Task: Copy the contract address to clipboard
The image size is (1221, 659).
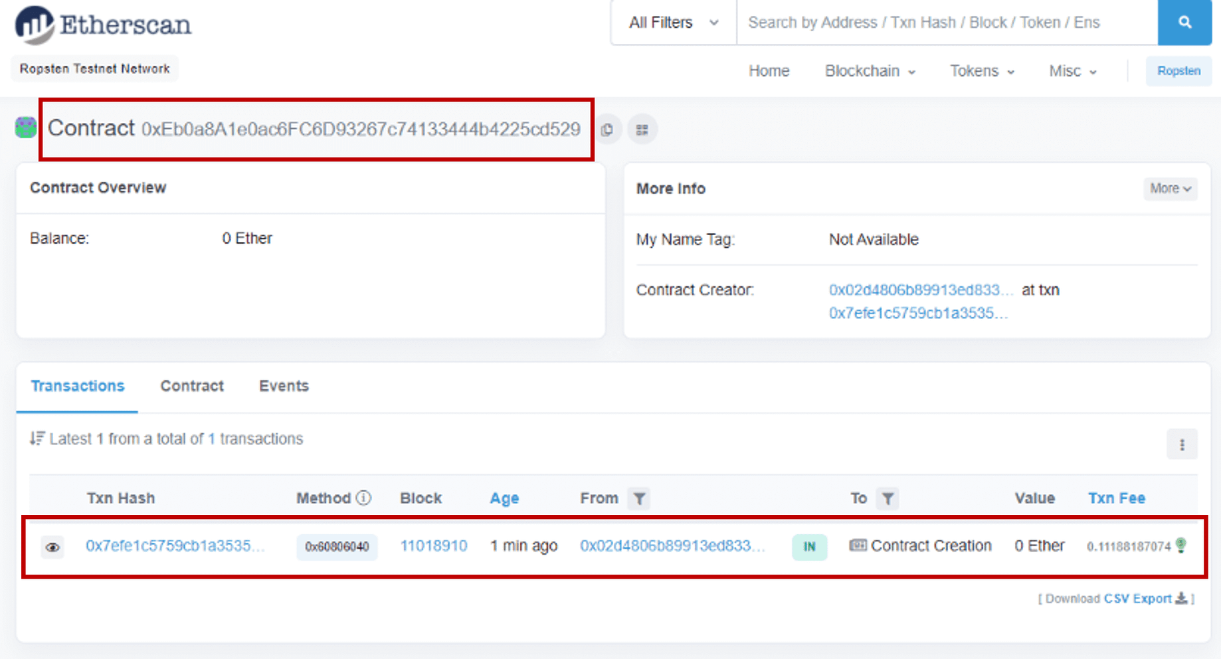Action: (607, 130)
